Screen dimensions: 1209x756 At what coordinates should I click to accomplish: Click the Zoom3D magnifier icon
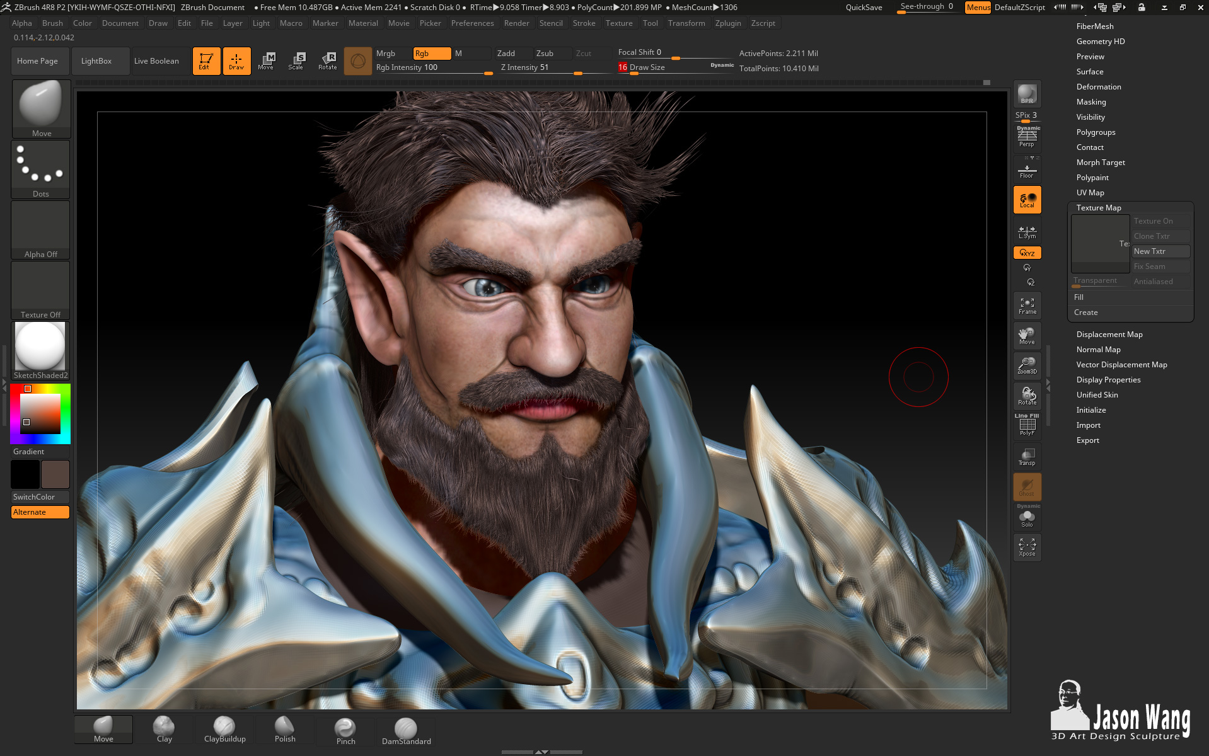pyautogui.click(x=1027, y=366)
